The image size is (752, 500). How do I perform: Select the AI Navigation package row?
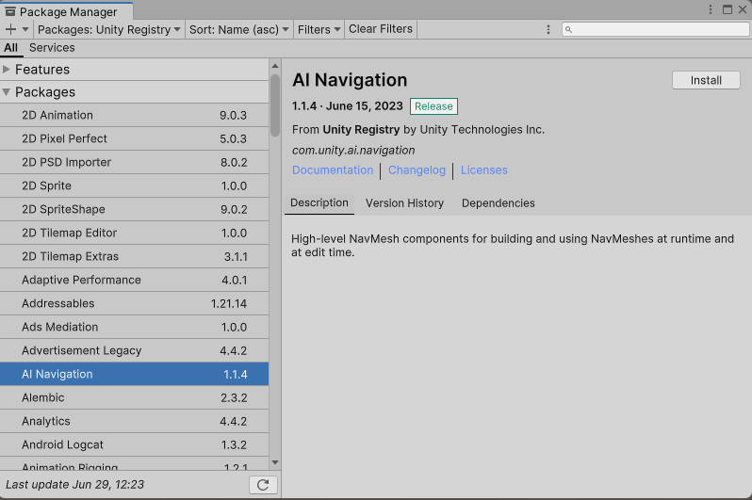click(x=134, y=374)
